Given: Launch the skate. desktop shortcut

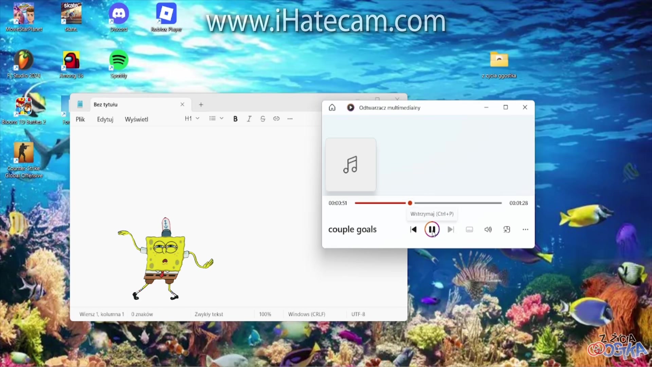Looking at the screenshot, I should click(71, 17).
